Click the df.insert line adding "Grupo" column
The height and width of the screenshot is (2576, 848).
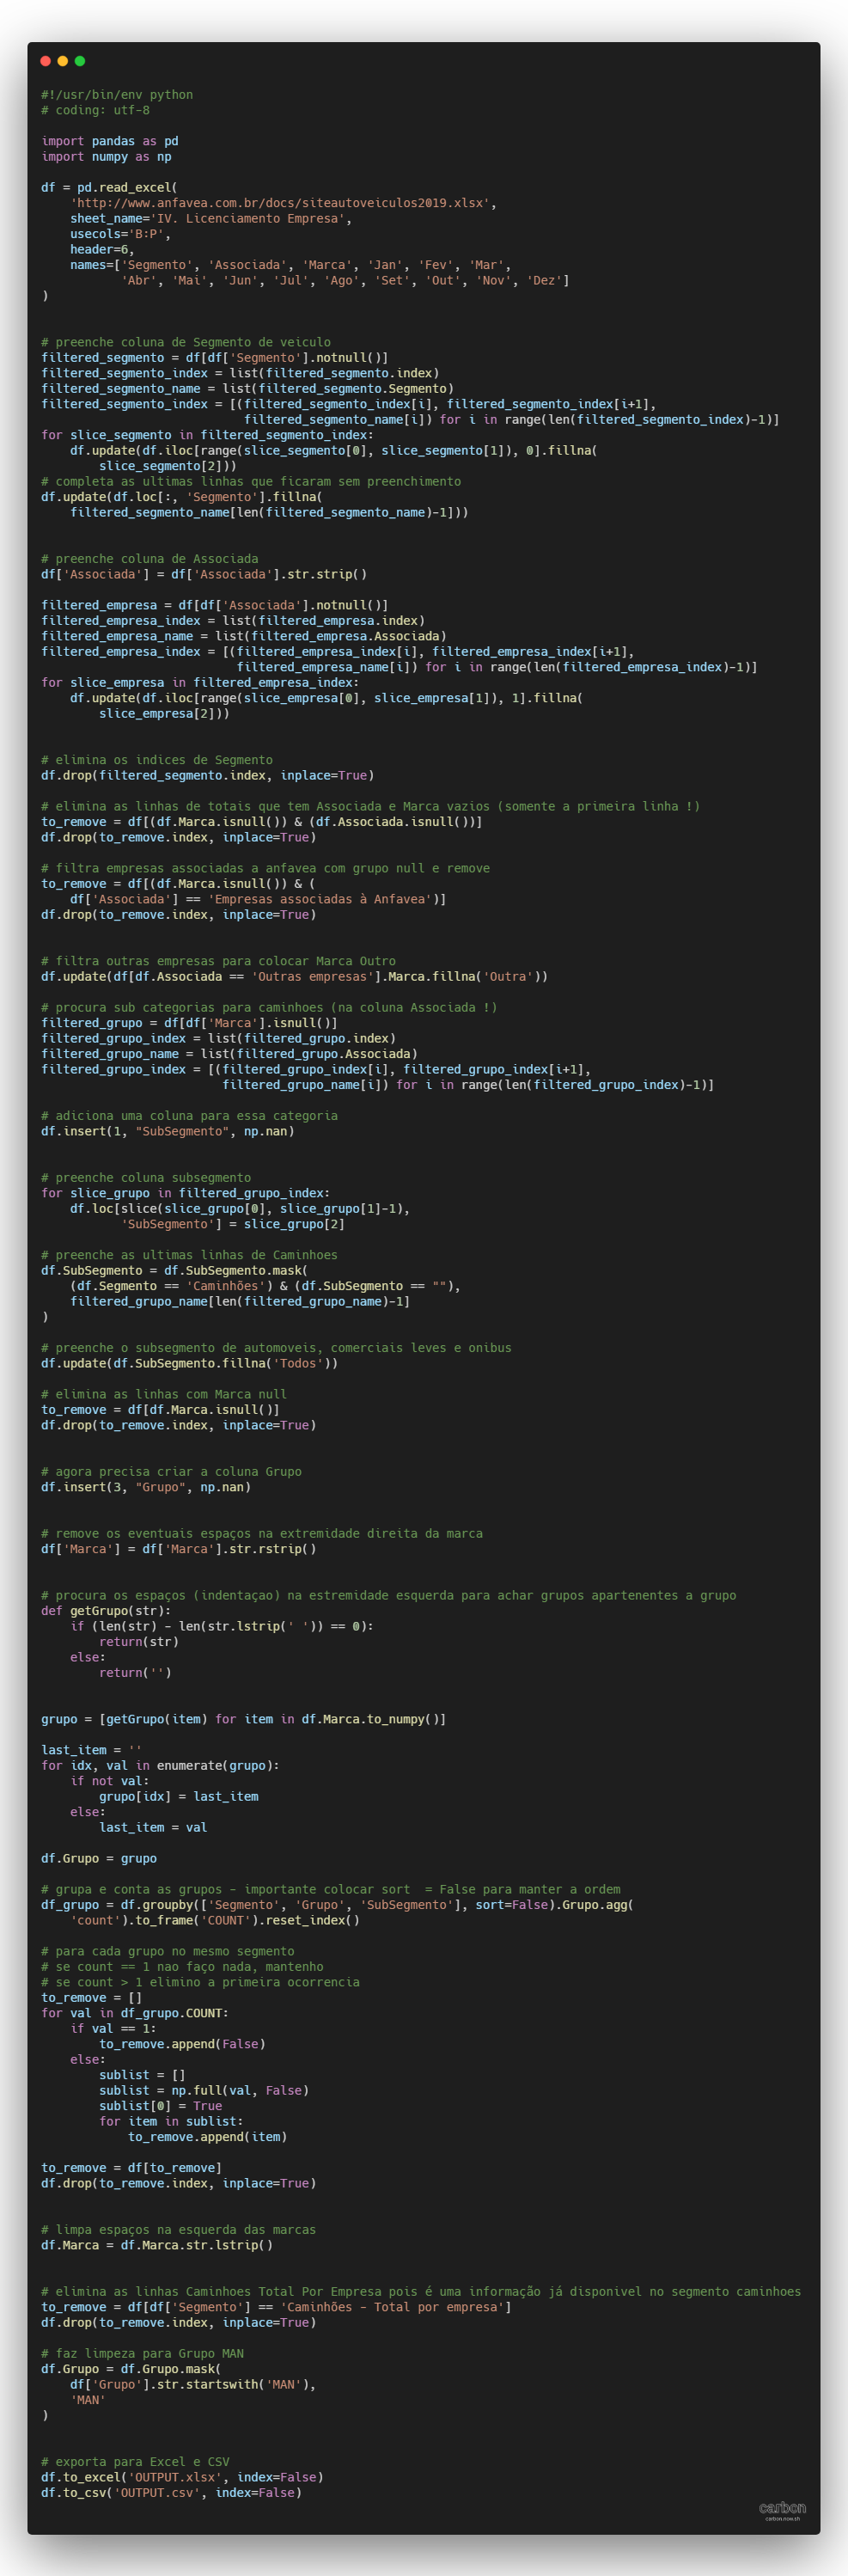(x=146, y=1487)
